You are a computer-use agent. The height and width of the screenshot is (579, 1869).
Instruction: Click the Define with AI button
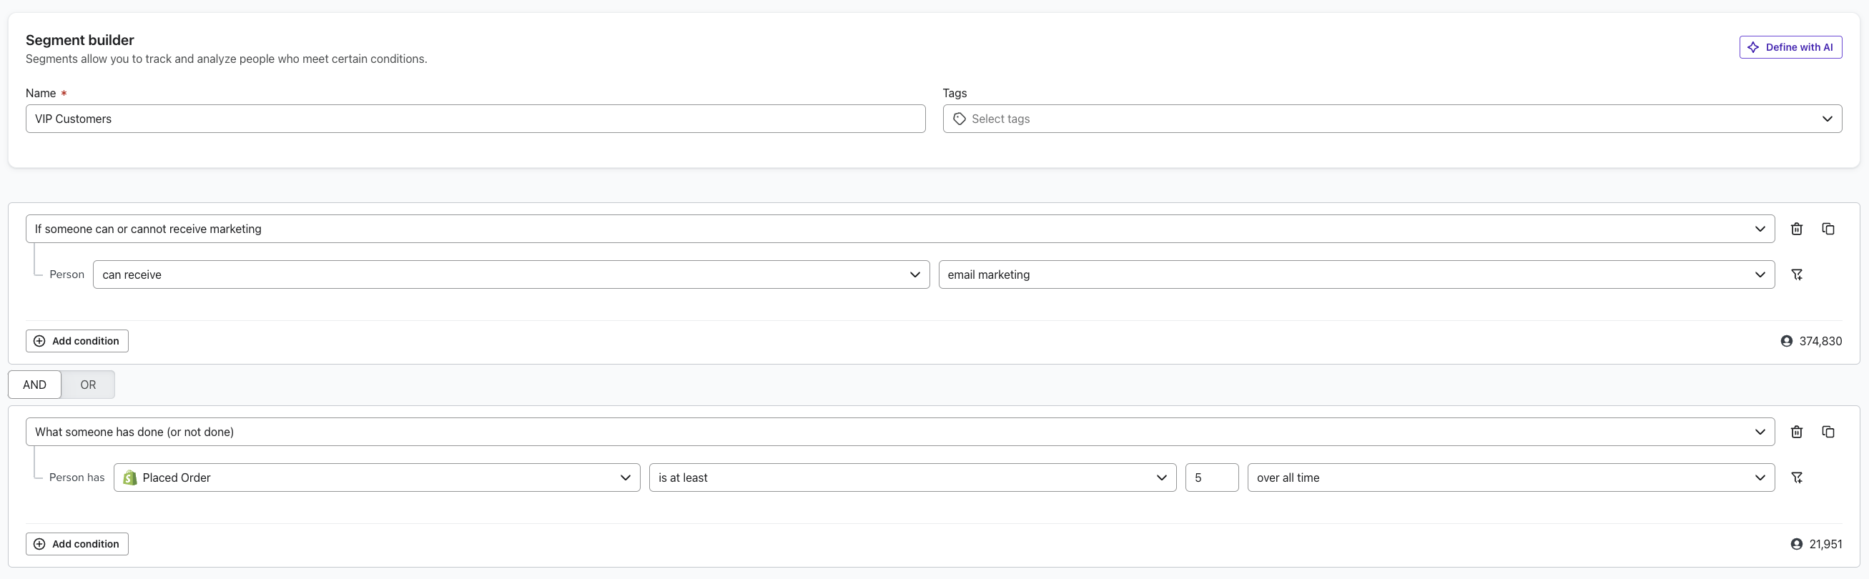(x=1790, y=47)
